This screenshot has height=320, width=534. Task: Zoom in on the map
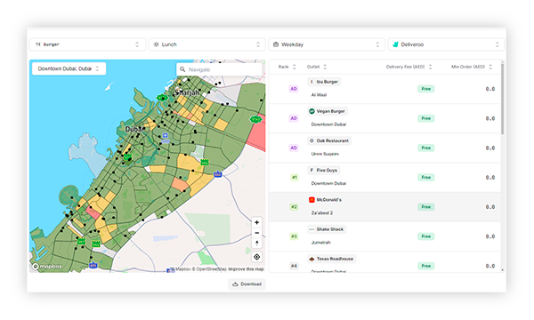257,222
